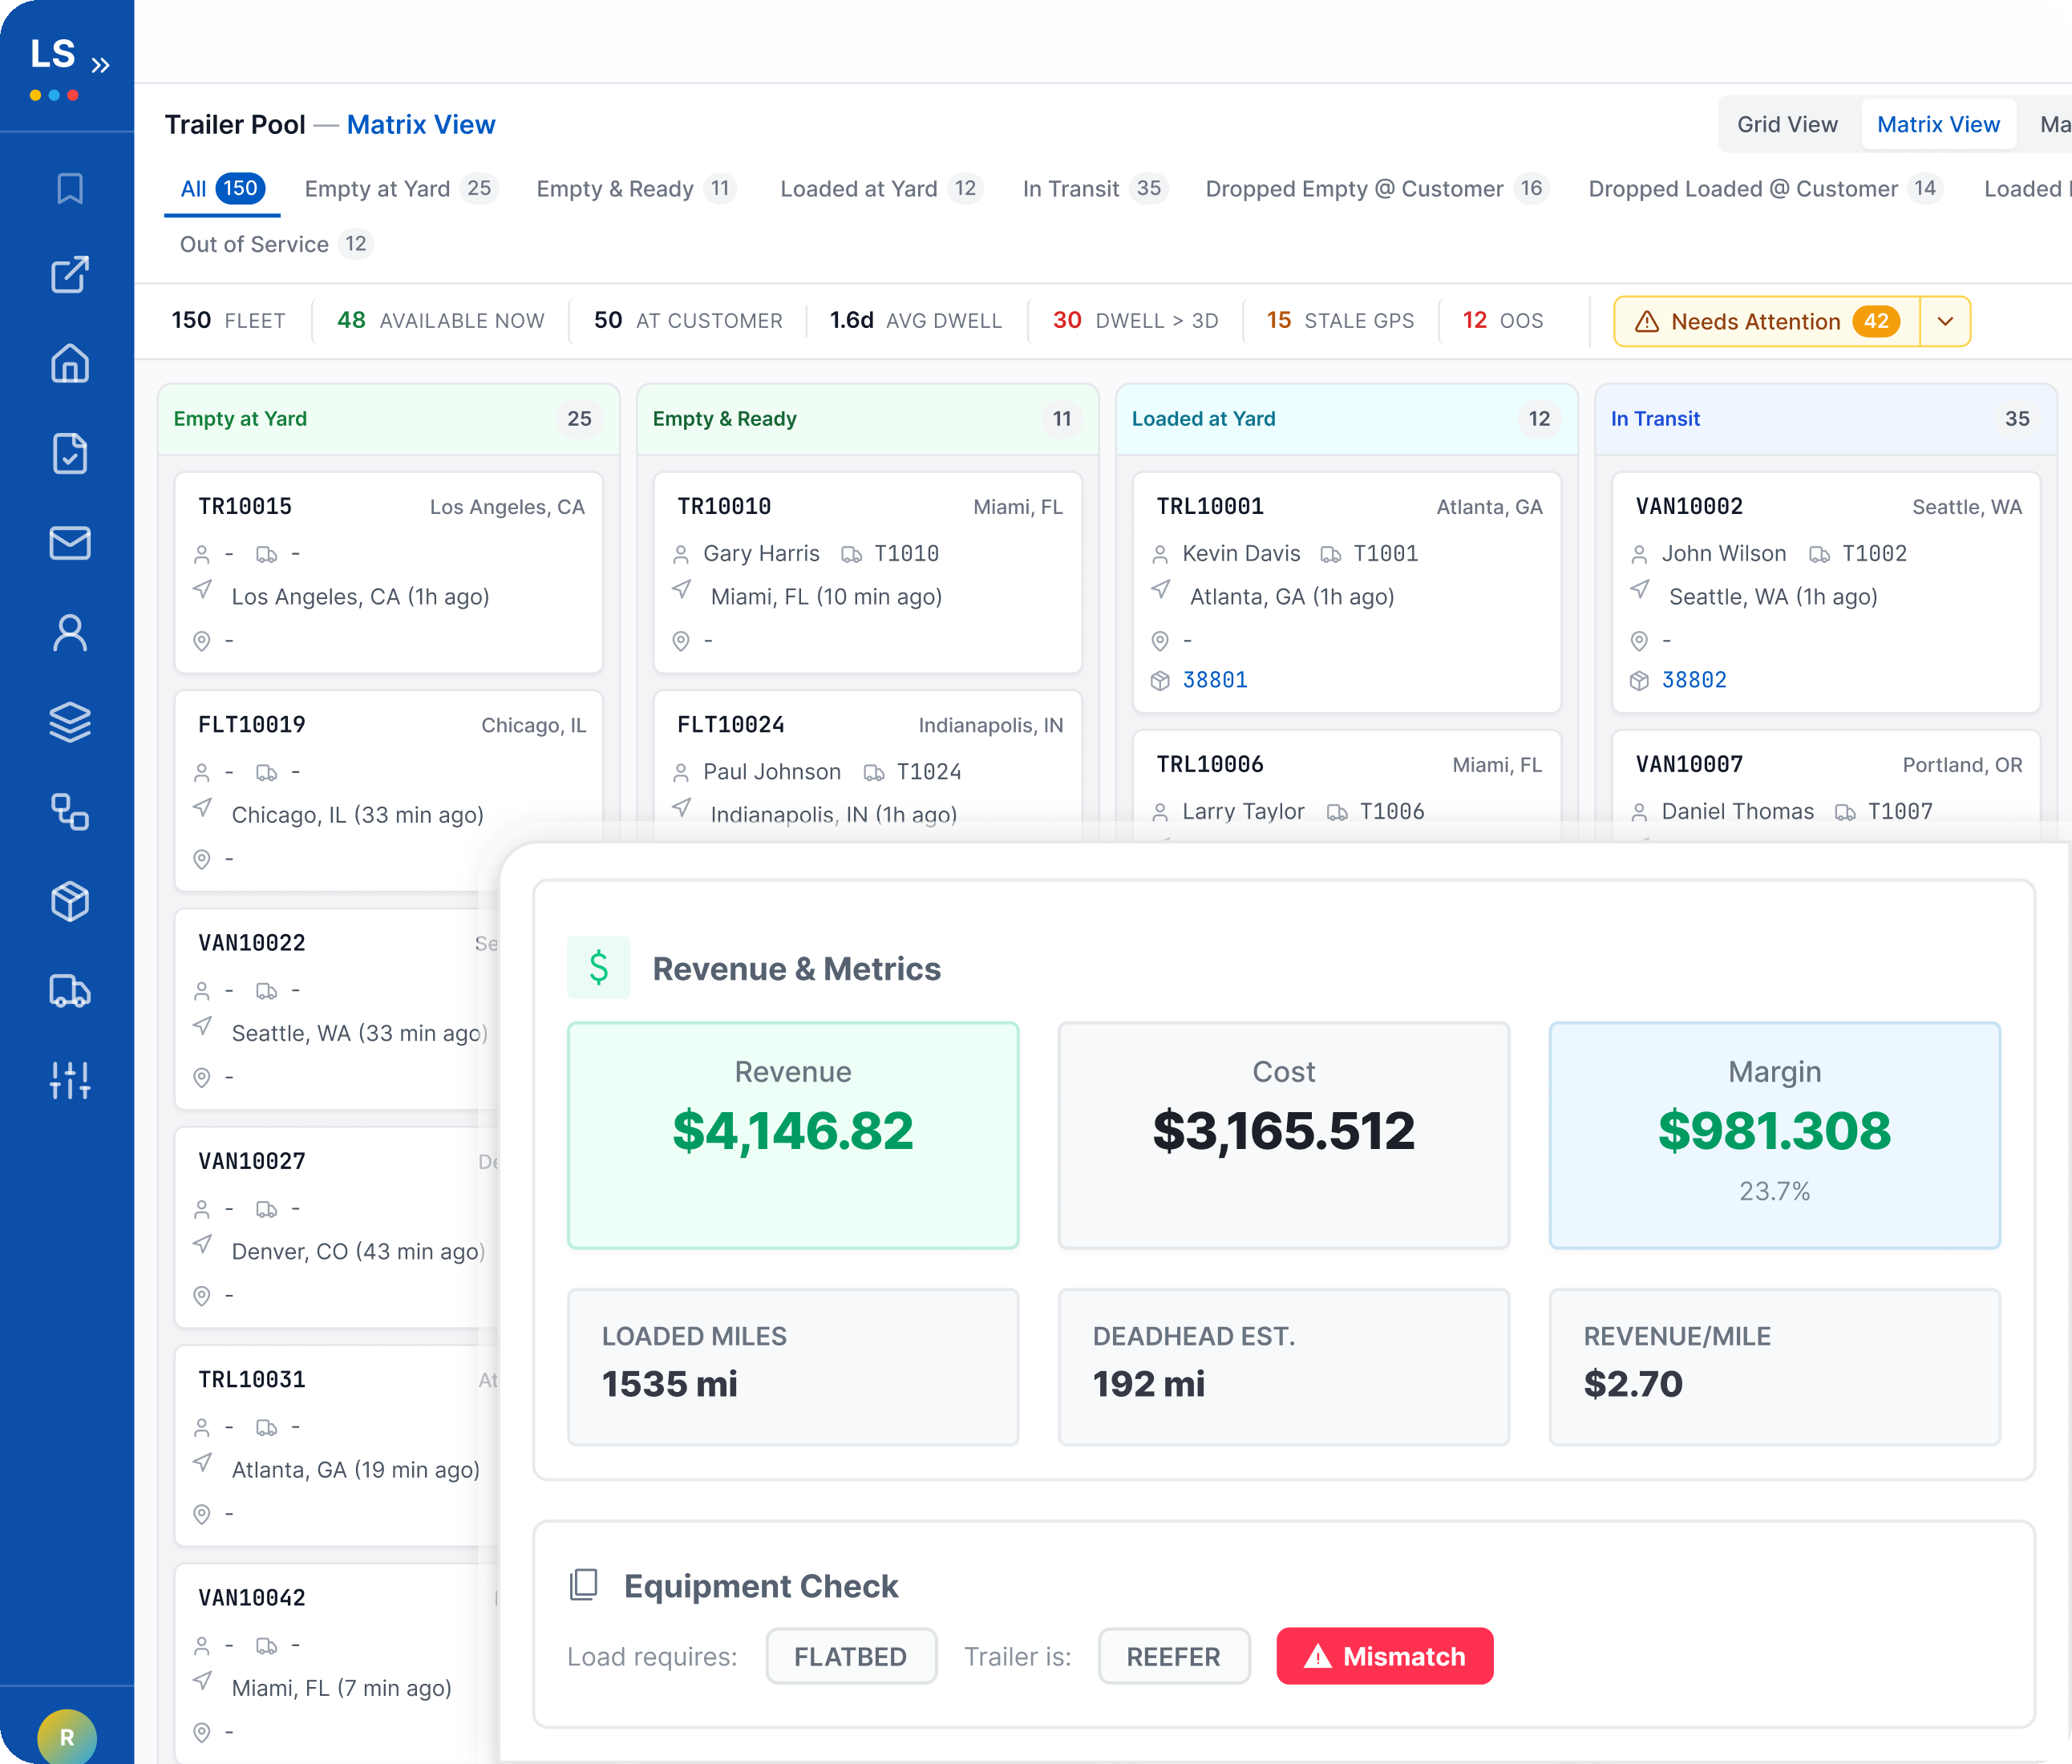Open the package box sidebar icon
The width and height of the screenshot is (2072, 1764).
coord(70,901)
